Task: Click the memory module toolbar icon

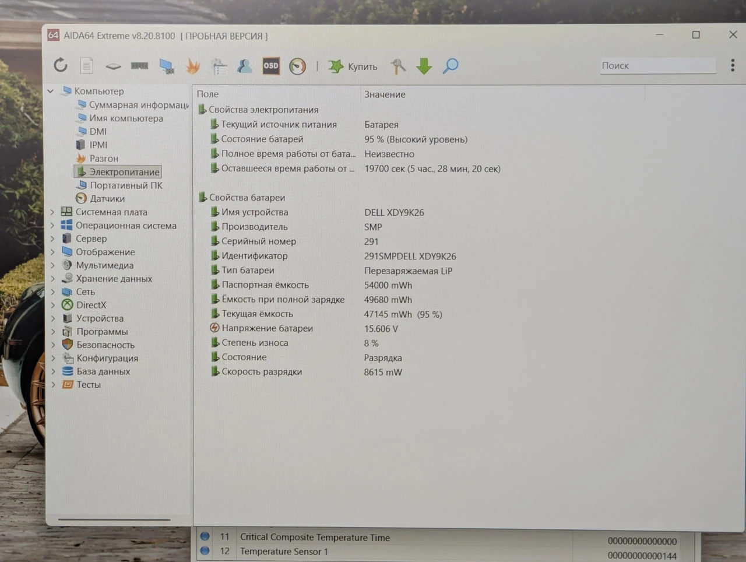Action: point(139,66)
